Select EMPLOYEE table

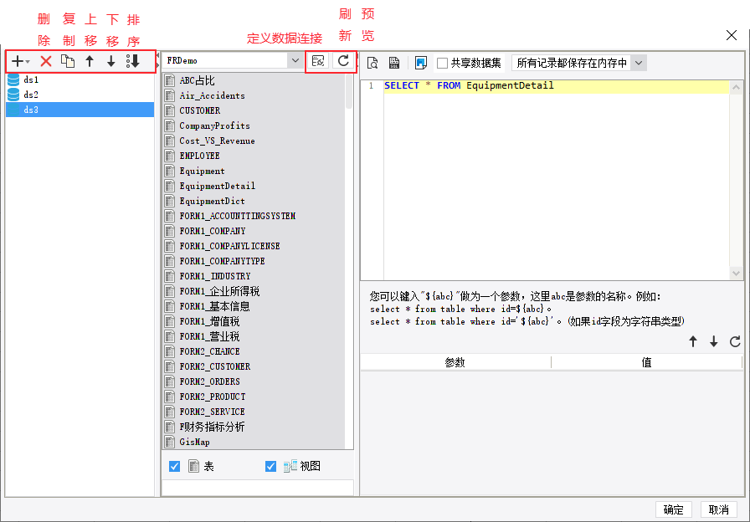[254, 156]
